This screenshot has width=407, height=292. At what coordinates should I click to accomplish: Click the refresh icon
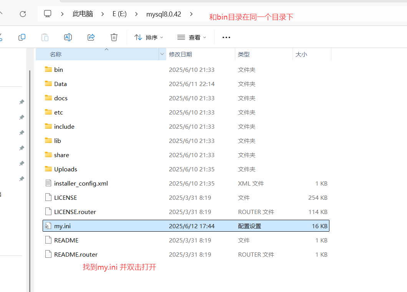23,14
